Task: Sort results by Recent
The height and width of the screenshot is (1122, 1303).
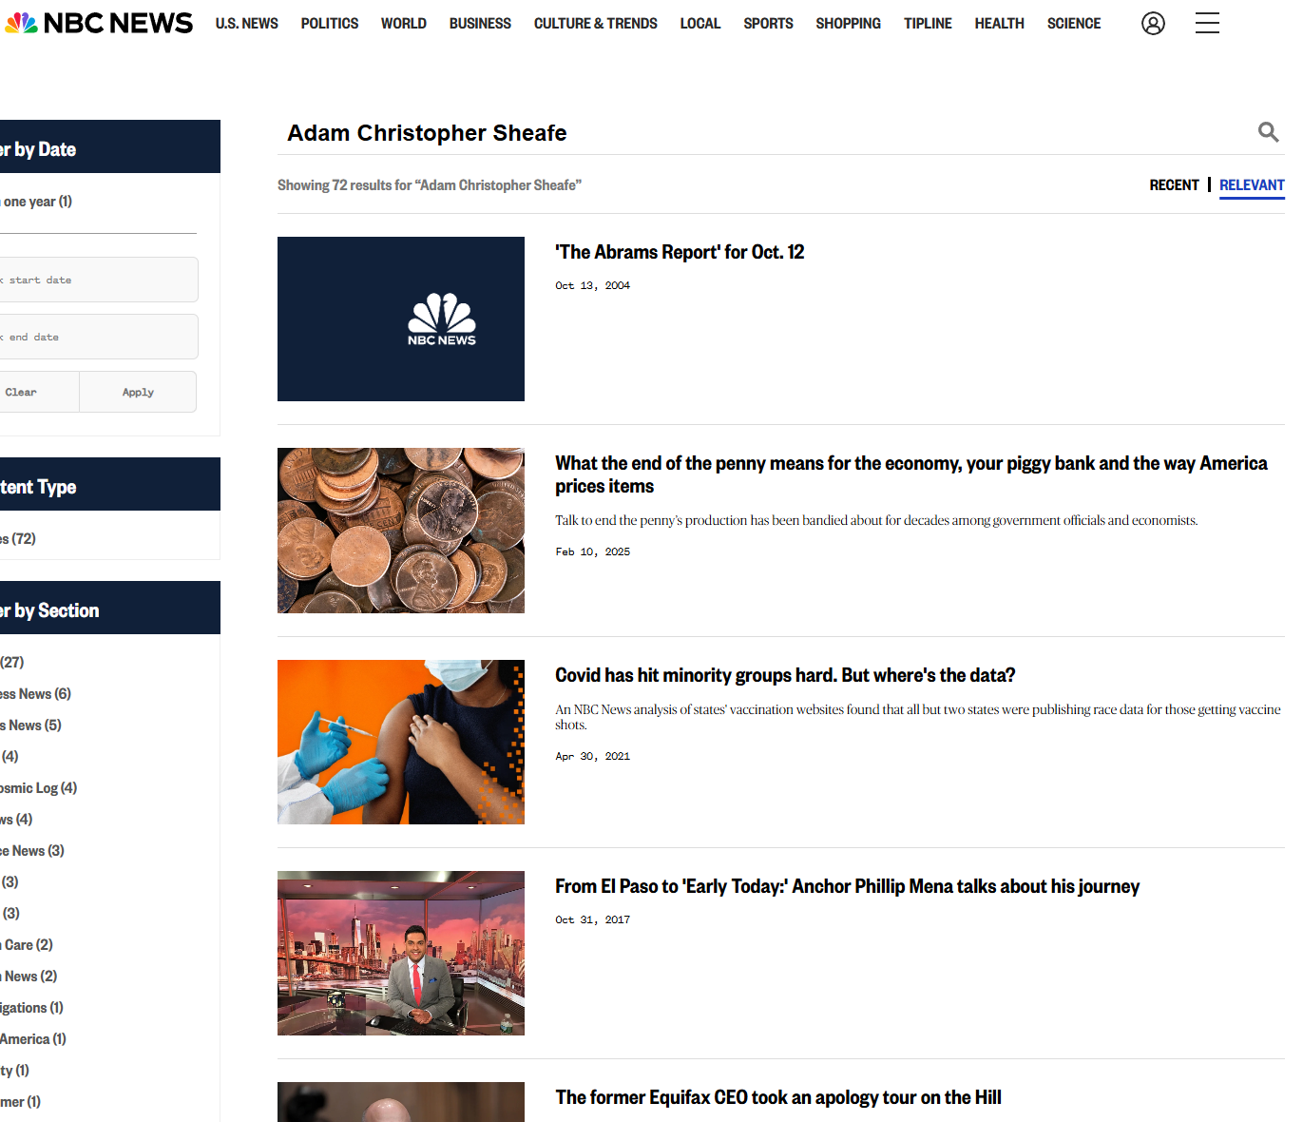Action: [x=1174, y=185]
